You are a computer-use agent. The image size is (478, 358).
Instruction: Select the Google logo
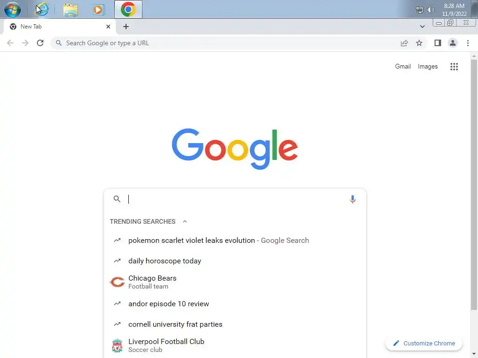coord(235,149)
